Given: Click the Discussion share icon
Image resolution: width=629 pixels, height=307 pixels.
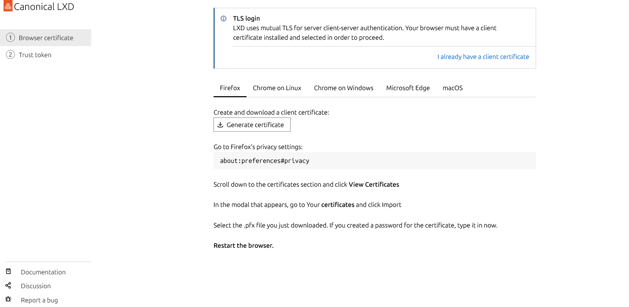Looking at the screenshot, I should pos(9,285).
